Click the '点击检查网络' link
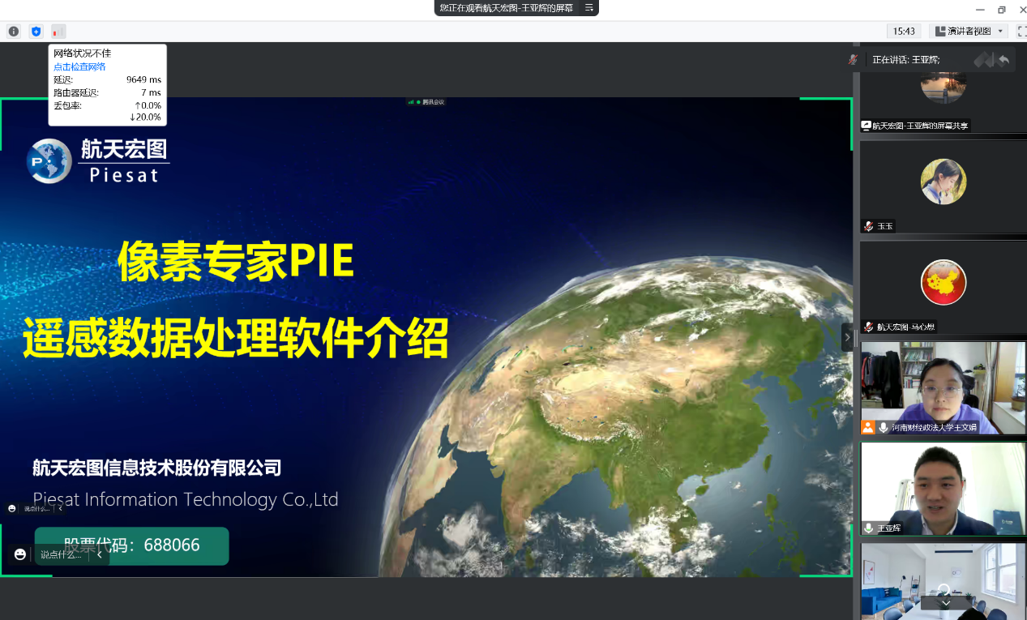1027x620 pixels. coord(79,66)
